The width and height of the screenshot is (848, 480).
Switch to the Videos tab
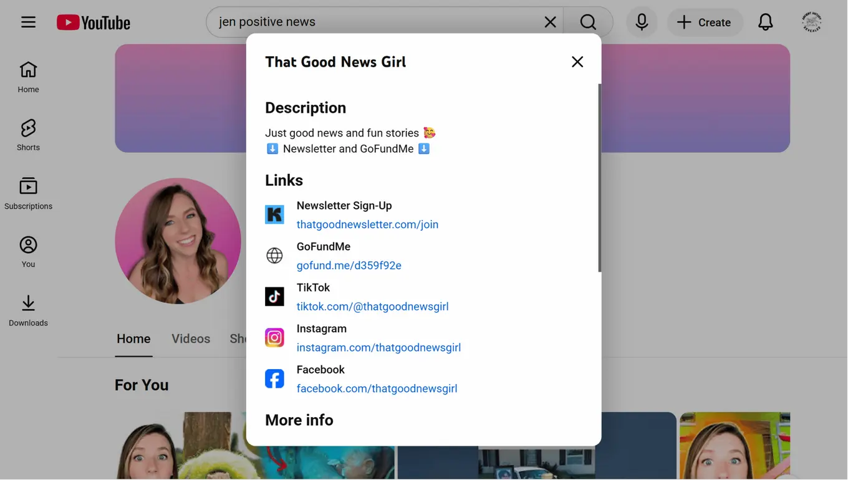tap(191, 338)
